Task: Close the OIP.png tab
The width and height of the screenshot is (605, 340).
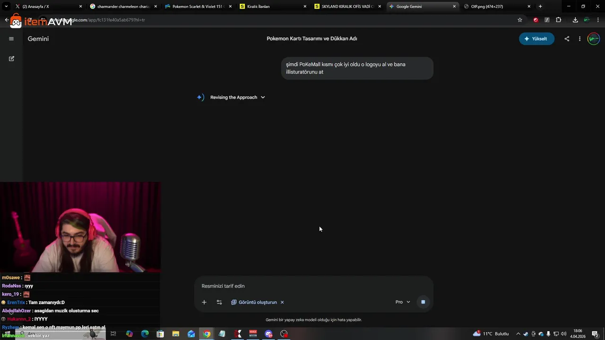Action: coord(529,7)
